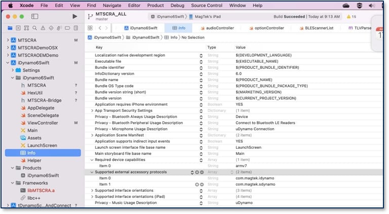Click the Key column header
Viewport: 389px width, 214px height.
tap(99, 48)
